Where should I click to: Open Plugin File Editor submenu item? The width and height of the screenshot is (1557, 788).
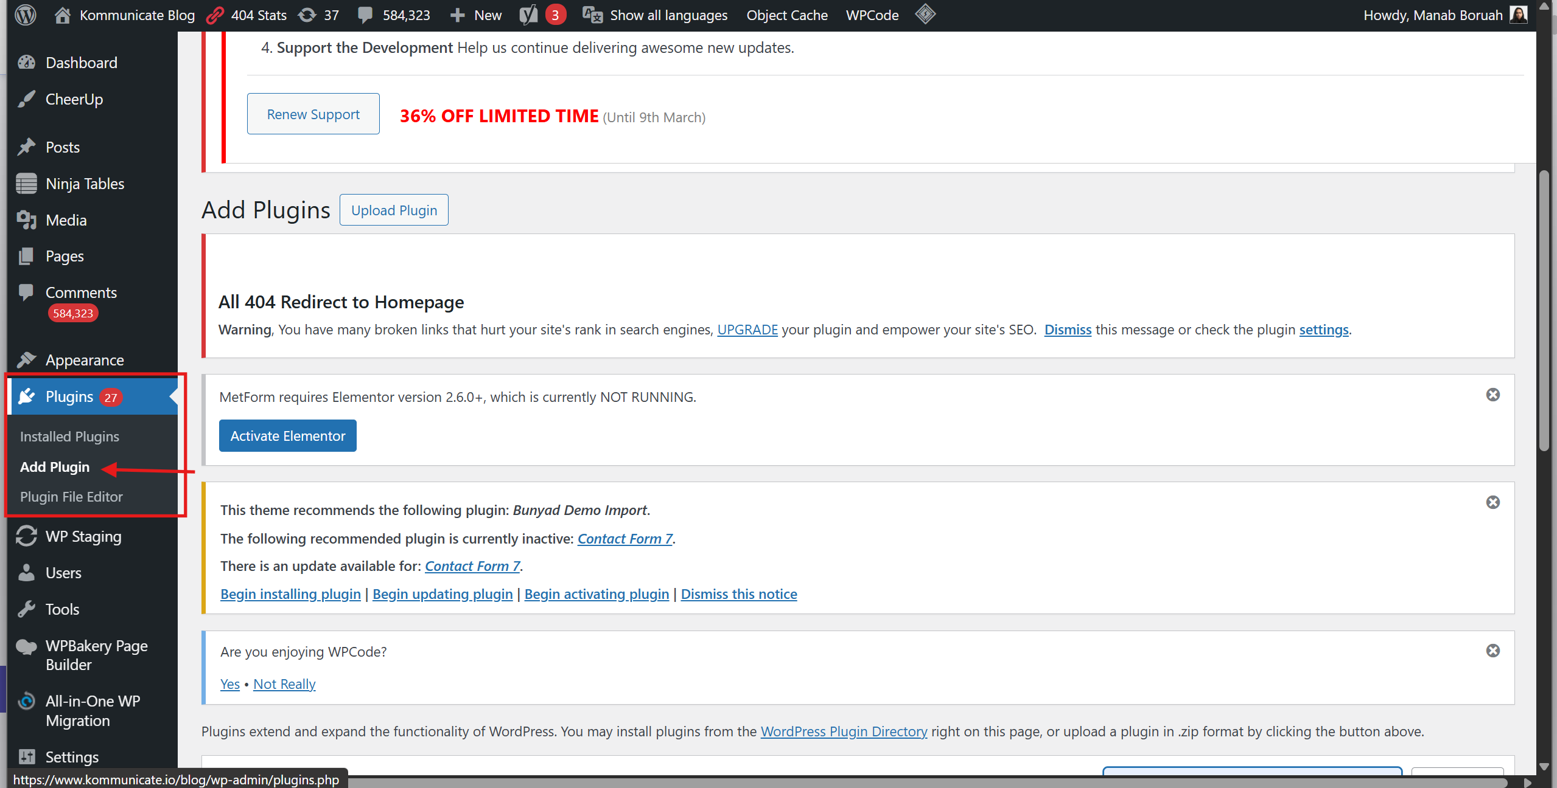click(71, 496)
